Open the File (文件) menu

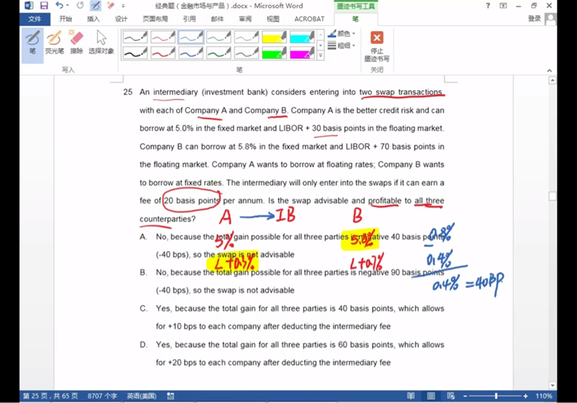34,19
